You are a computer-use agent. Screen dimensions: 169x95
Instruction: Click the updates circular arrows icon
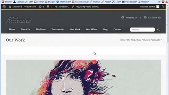(40, 7)
